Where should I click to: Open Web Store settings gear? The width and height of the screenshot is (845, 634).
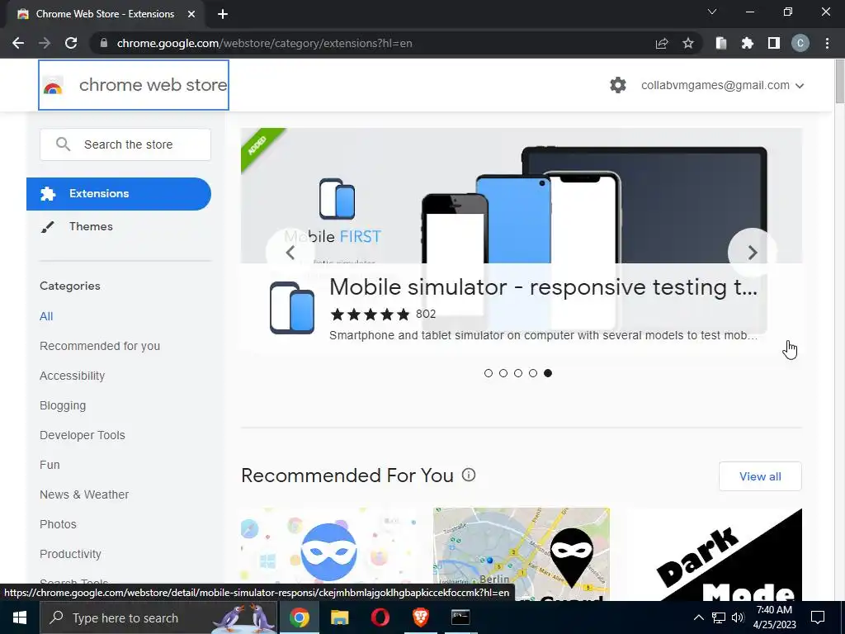click(618, 85)
